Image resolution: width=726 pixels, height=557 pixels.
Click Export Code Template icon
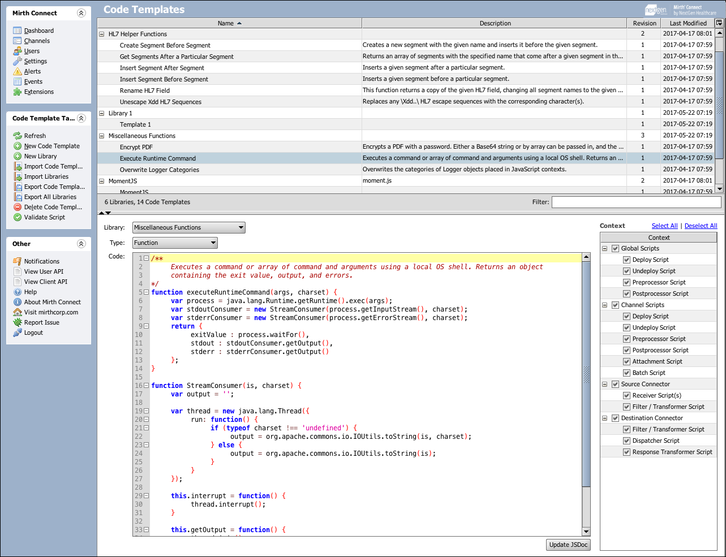pos(18,187)
